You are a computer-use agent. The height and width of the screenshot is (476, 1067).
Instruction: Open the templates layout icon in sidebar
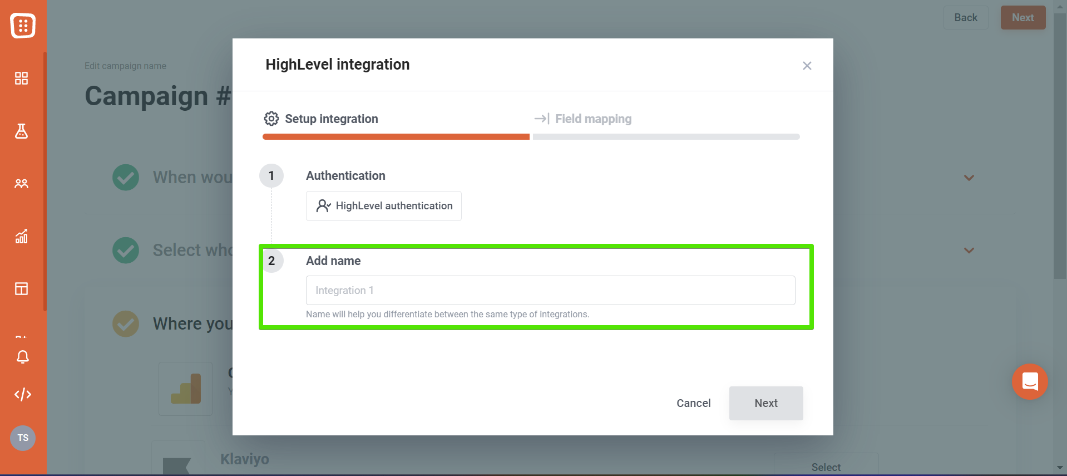click(x=21, y=289)
